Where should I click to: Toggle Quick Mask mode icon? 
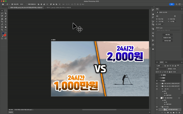click(x=2, y=39)
